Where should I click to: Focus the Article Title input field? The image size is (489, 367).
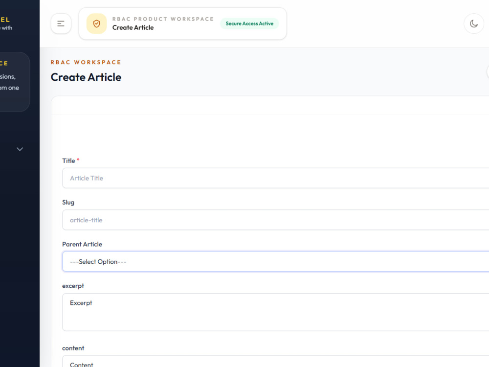tap(276, 178)
